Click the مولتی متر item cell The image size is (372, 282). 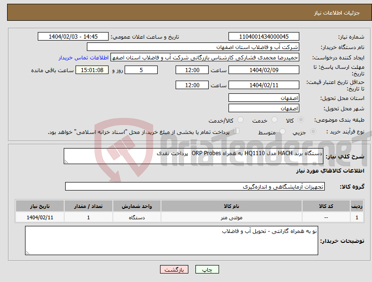coord(231,217)
